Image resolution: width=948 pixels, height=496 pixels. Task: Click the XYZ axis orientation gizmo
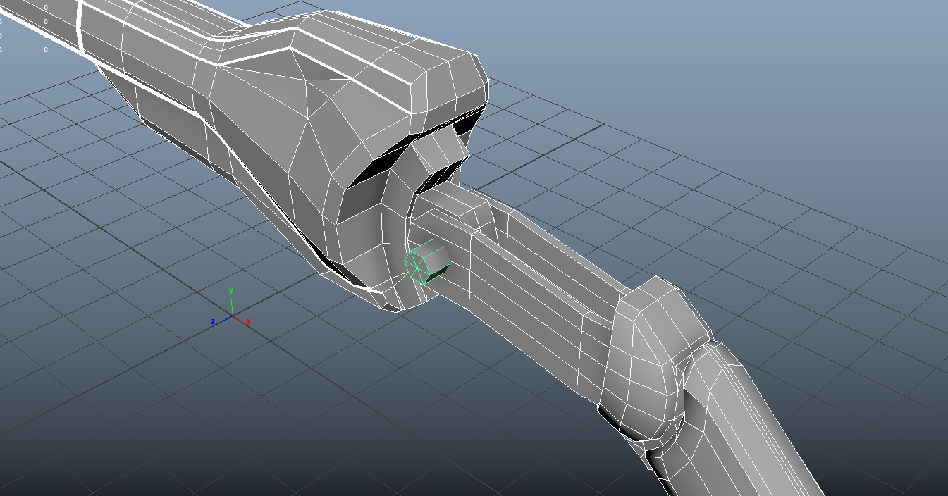231,307
